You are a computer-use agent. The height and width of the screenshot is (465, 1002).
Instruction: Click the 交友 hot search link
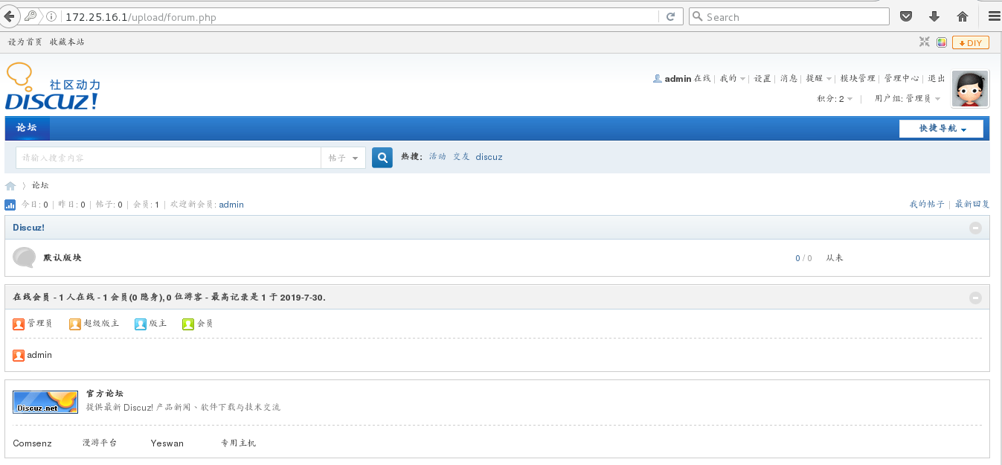coord(461,157)
